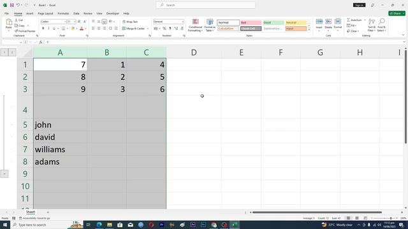Open the Clear dropdown in Editing group
This screenshot has width=408, height=229.
click(353, 31)
